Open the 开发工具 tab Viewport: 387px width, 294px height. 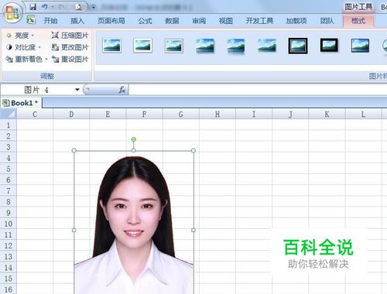(259, 21)
